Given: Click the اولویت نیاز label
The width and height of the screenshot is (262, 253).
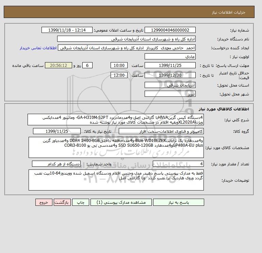Looking at the screenshot, I should click(240, 57).
